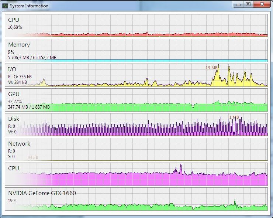The width and height of the screenshot is (273, 218).
Task: Click the 945 B label in Network graph
Action: pos(33,157)
